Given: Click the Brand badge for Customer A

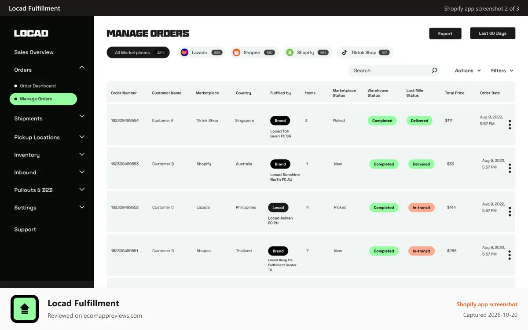Looking at the screenshot, I should pos(280,121).
